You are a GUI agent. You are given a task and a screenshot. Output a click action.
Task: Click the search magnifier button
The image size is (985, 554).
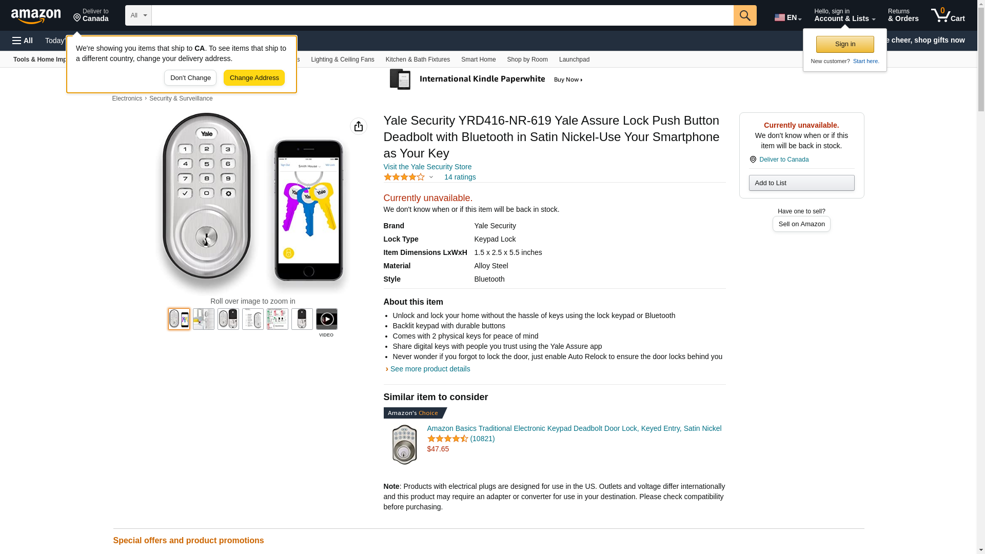click(x=744, y=15)
